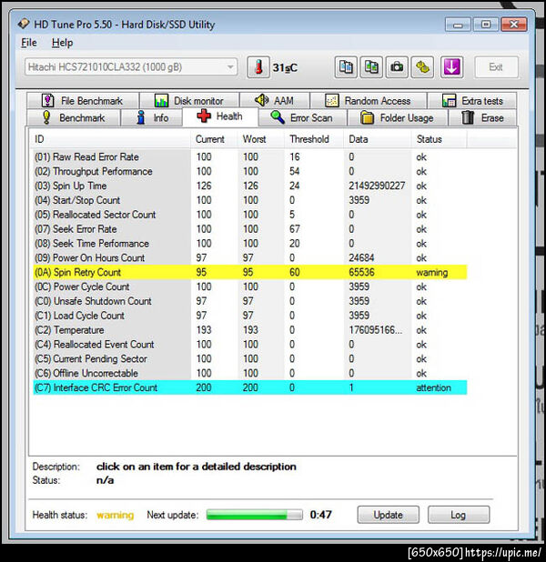
Task: Click the 'attention' status in the CRC row
Action: click(x=433, y=387)
